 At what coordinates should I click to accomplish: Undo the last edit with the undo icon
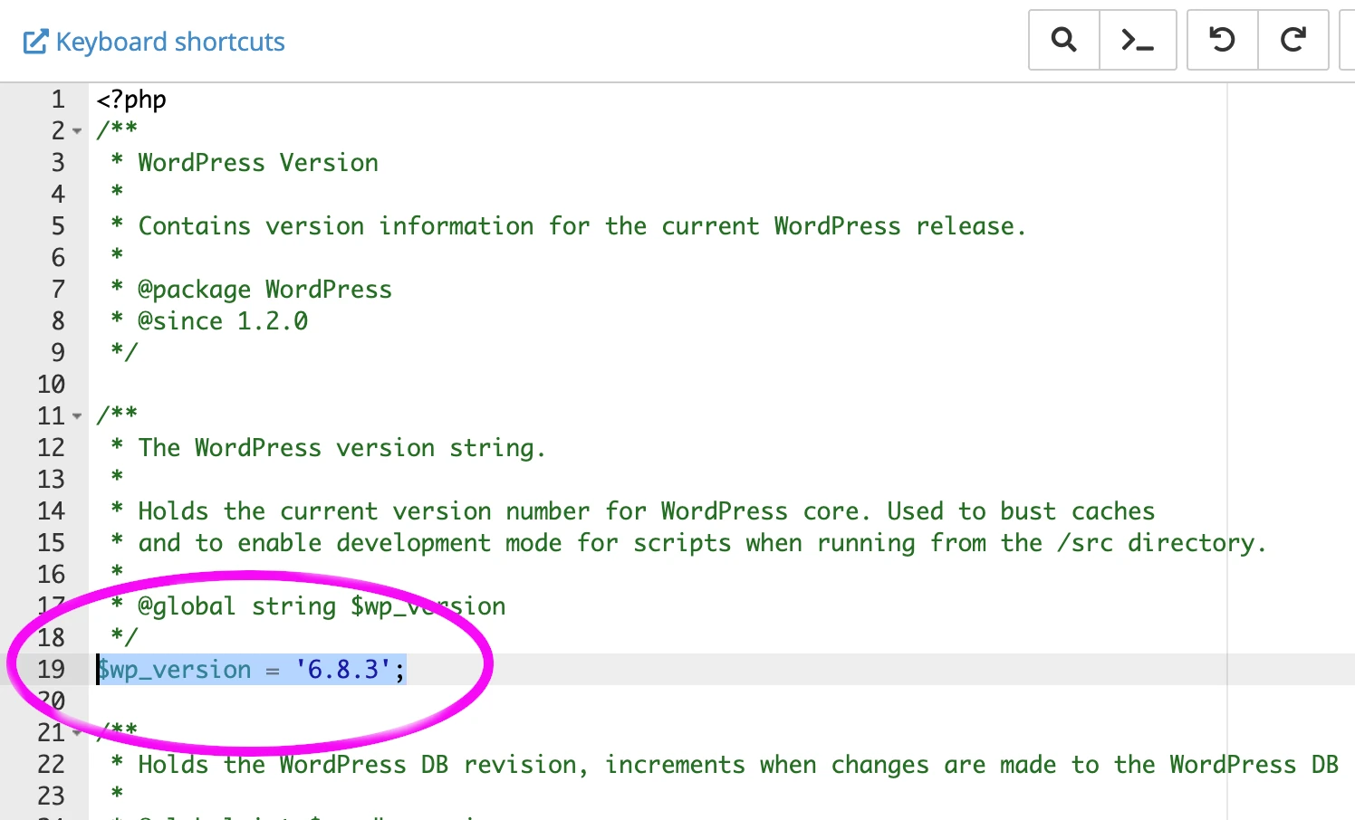[x=1221, y=40]
